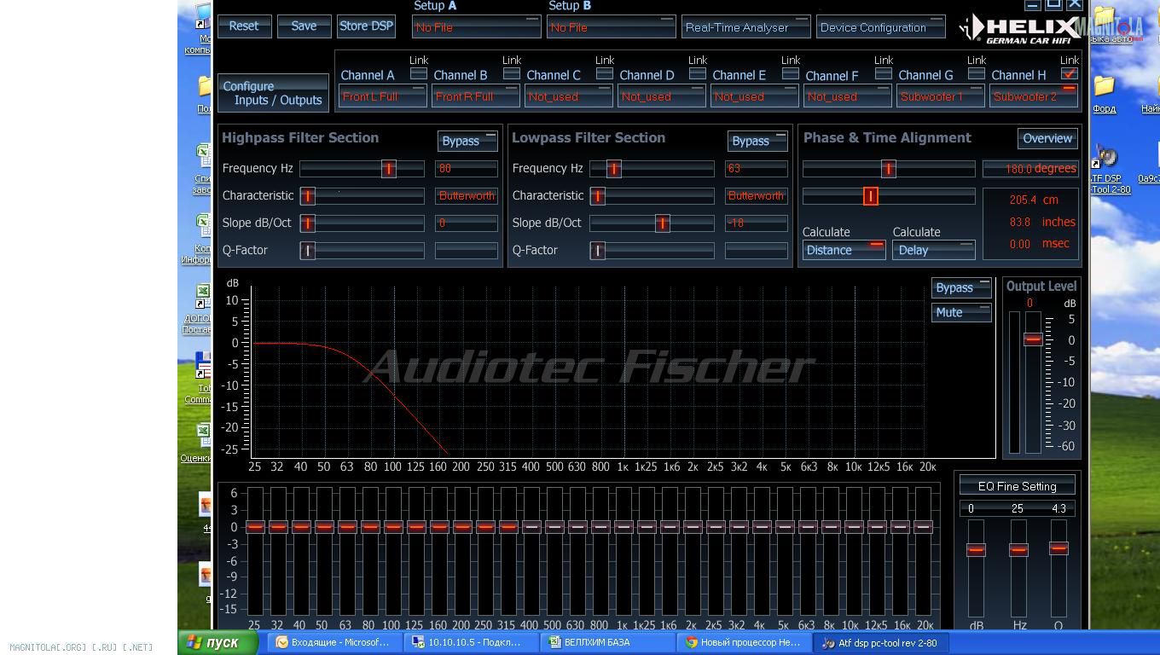Click the Lowpass Frequency Hz slider handle
1160x655 pixels.
[x=613, y=169]
